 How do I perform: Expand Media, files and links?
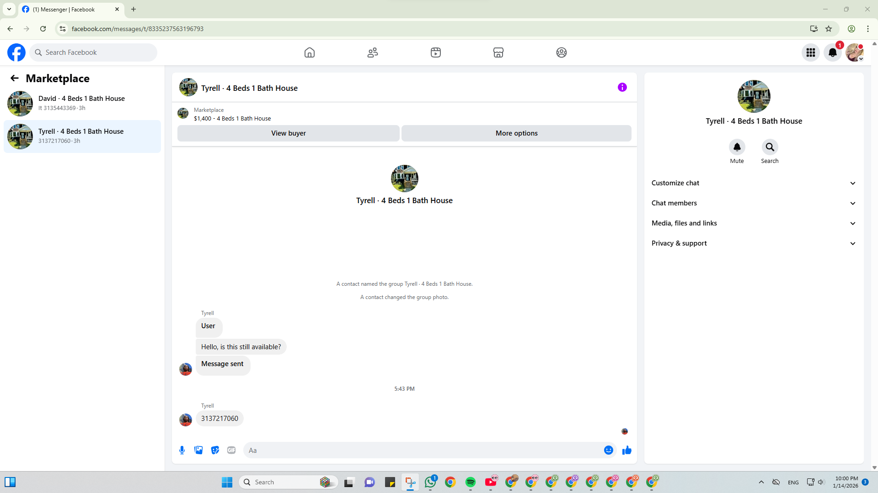click(754, 223)
